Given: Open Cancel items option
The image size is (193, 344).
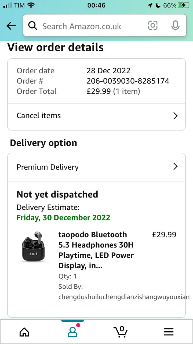Looking at the screenshot, I should pos(39,116).
